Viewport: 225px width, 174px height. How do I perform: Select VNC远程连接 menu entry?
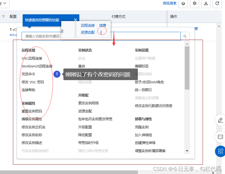coord(32,58)
